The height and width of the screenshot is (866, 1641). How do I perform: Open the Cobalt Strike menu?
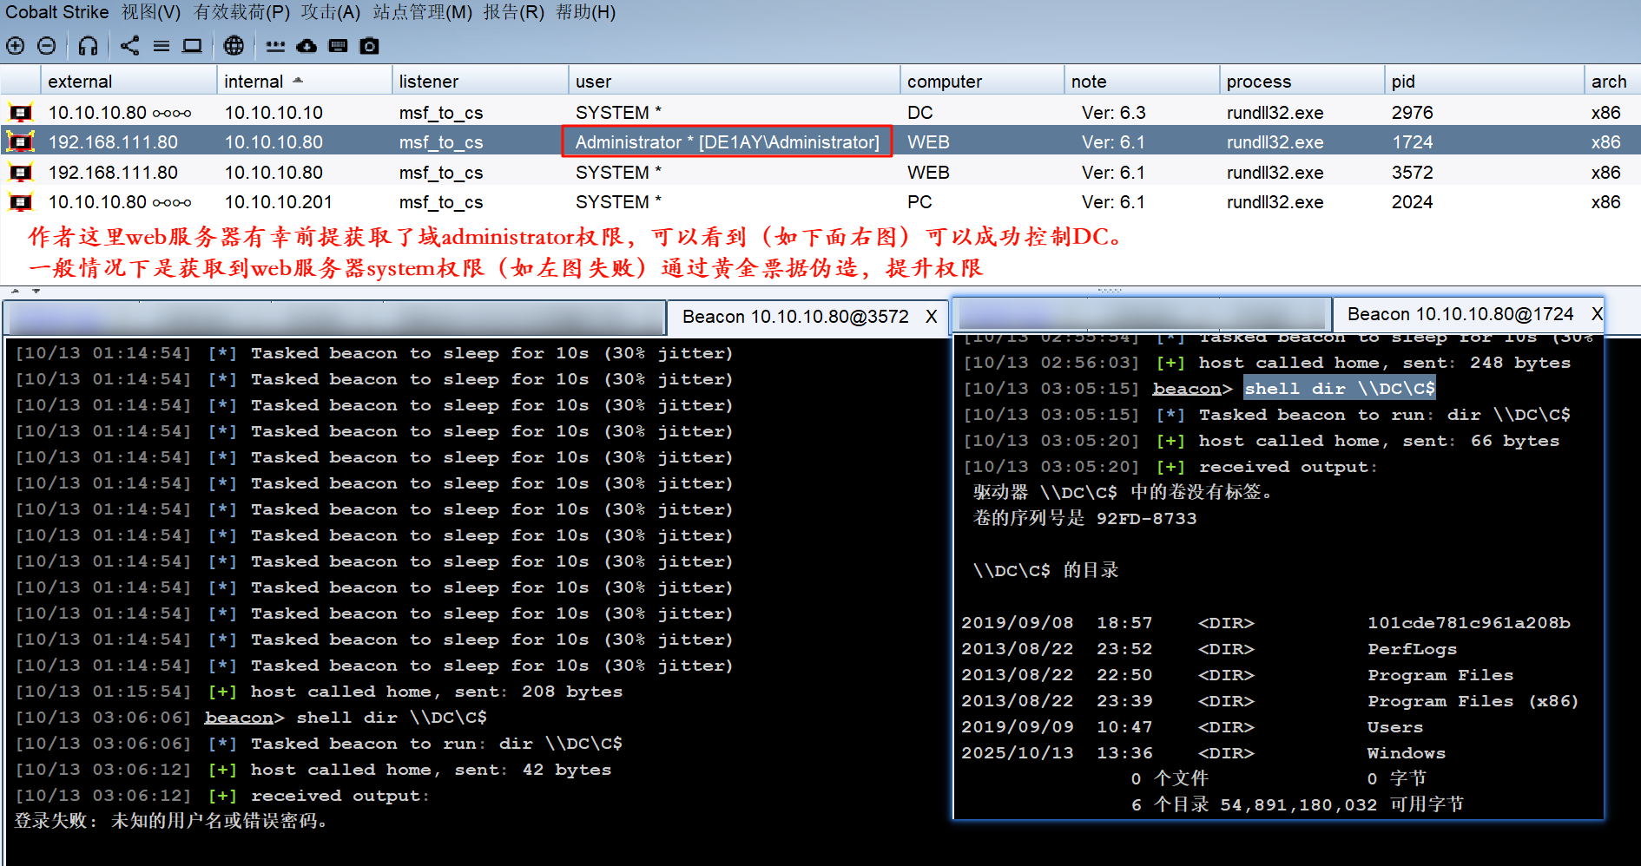(57, 12)
